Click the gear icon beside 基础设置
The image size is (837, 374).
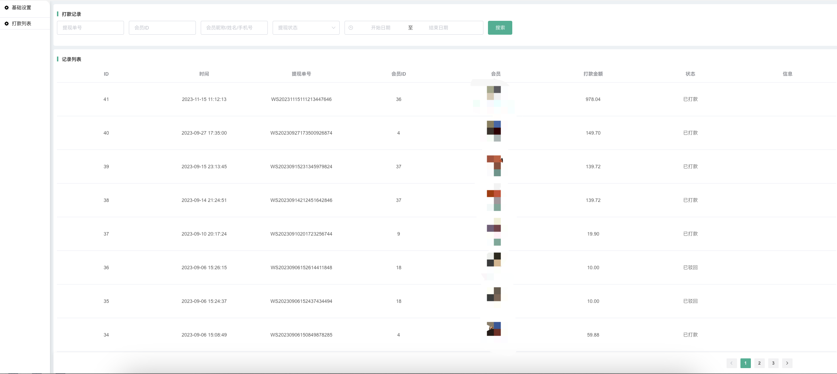pyautogui.click(x=7, y=8)
